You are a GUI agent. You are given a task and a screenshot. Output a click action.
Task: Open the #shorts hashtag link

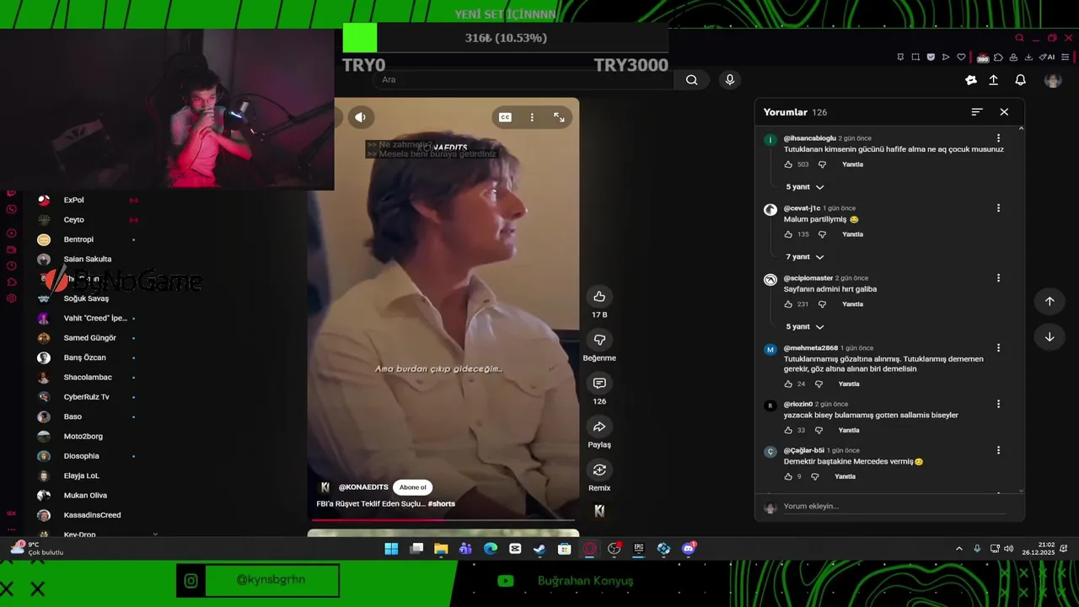click(x=442, y=503)
